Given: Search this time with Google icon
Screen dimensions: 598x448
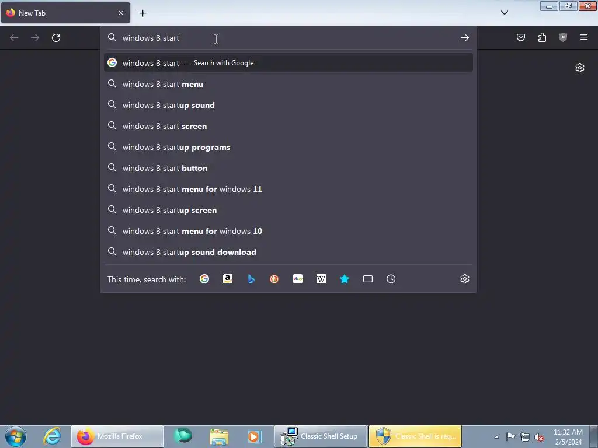Looking at the screenshot, I should pos(204,279).
